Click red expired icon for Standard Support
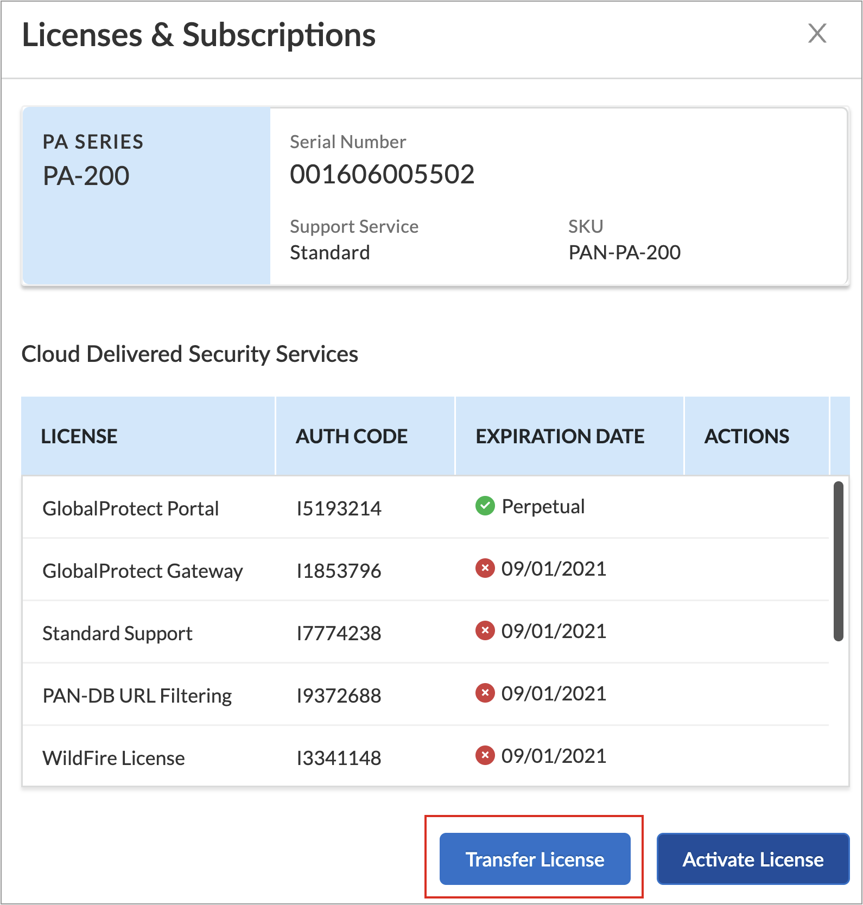This screenshot has width=863, height=905. point(485,631)
